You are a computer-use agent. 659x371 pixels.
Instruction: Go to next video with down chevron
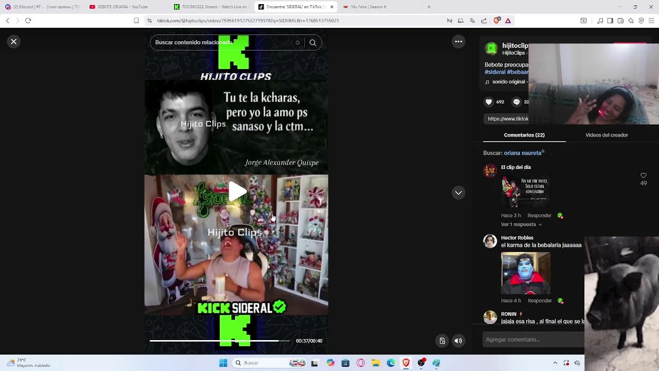[x=458, y=193]
